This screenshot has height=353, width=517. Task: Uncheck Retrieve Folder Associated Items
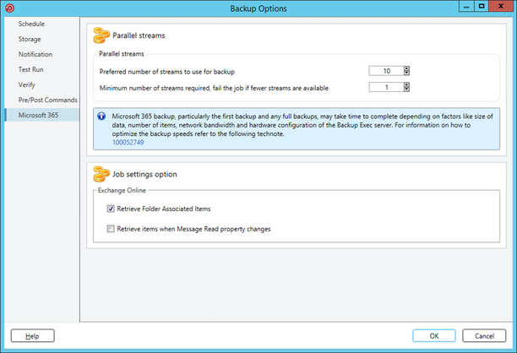(x=111, y=209)
